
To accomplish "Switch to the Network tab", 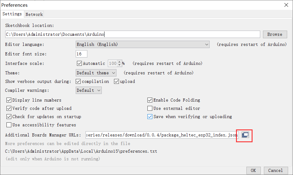I will click(x=34, y=14).
